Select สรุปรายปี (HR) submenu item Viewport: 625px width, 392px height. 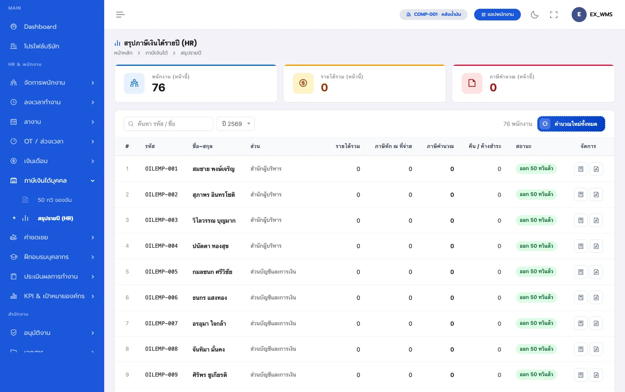tap(55, 219)
